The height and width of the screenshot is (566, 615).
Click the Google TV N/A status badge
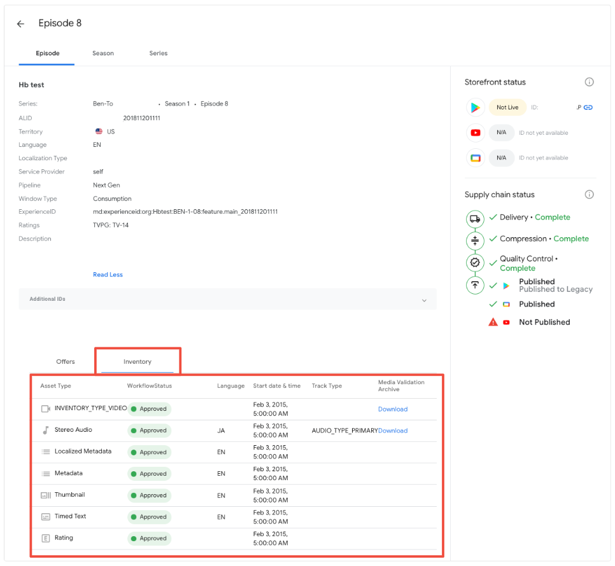tap(501, 158)
